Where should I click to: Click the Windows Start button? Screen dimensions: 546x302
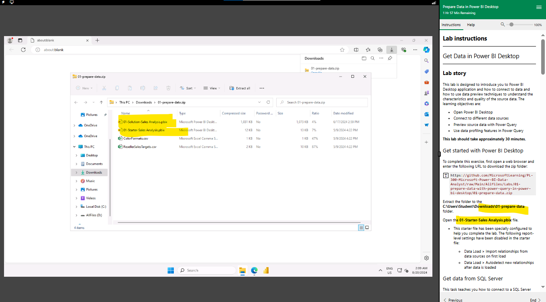tap(171, 270)
